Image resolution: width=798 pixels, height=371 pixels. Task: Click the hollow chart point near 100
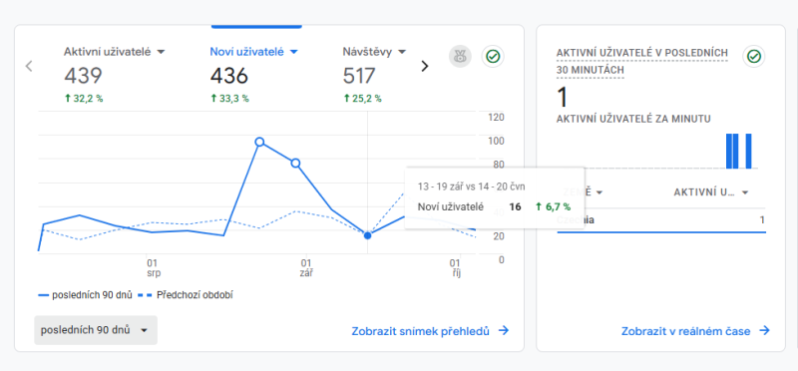point(259,142)
